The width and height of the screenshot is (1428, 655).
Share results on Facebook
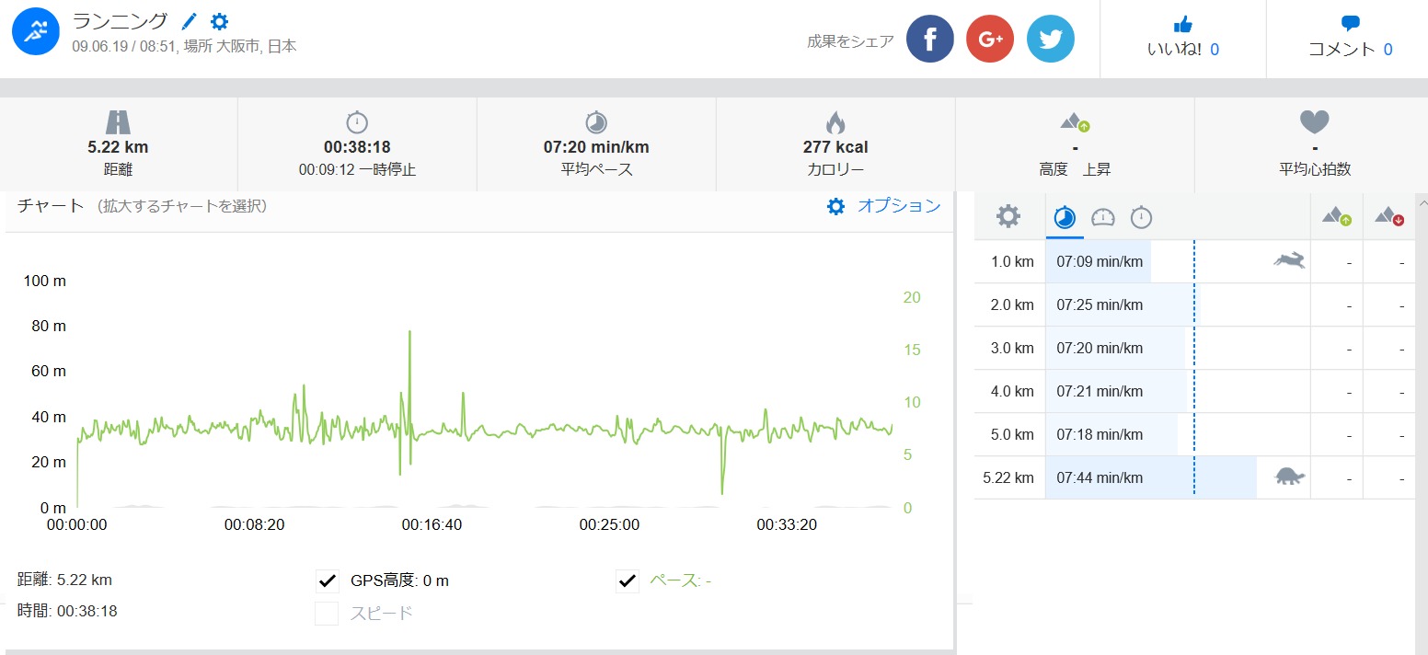[930, 39]
